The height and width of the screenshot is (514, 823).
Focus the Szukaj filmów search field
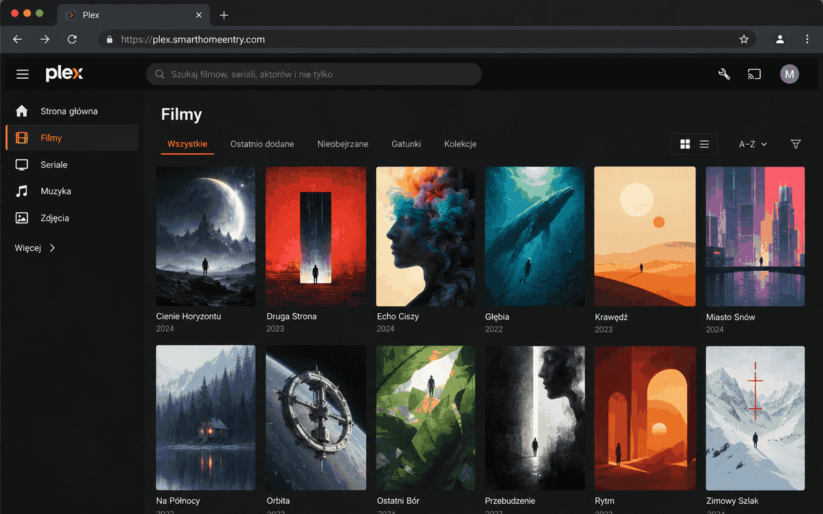(314, 74)
